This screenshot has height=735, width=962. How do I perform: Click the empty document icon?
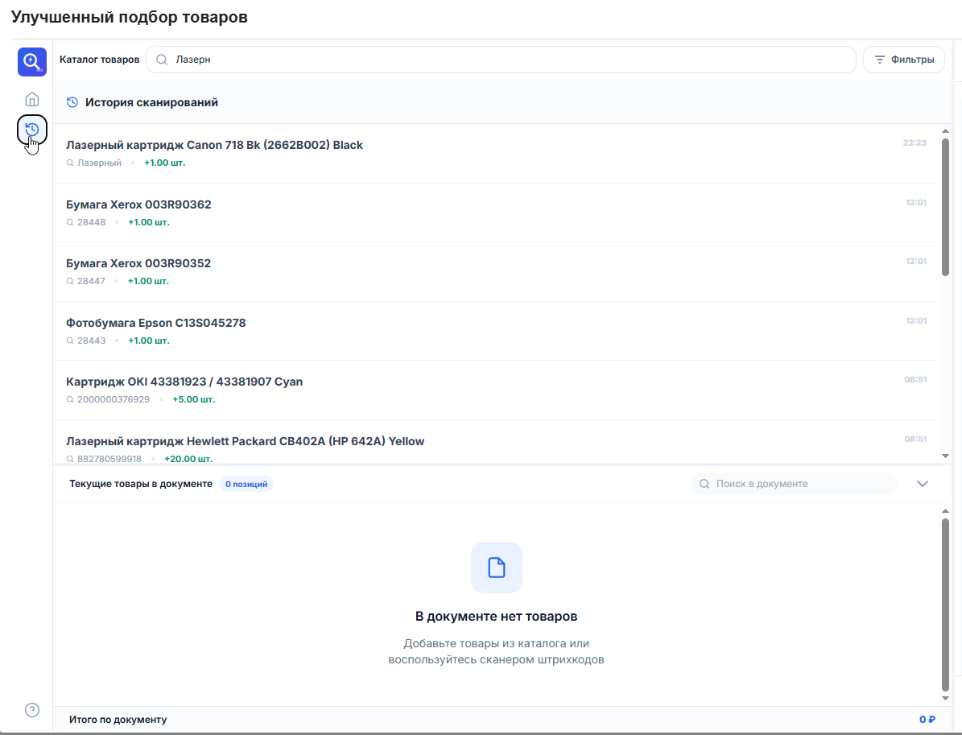(497, 568)
